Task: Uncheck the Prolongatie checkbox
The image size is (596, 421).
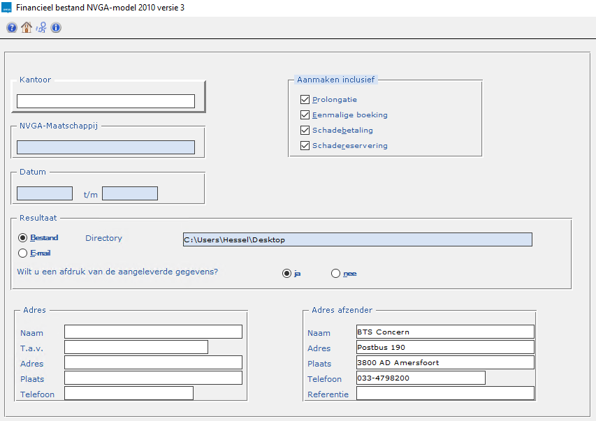Action: point(305,100)
